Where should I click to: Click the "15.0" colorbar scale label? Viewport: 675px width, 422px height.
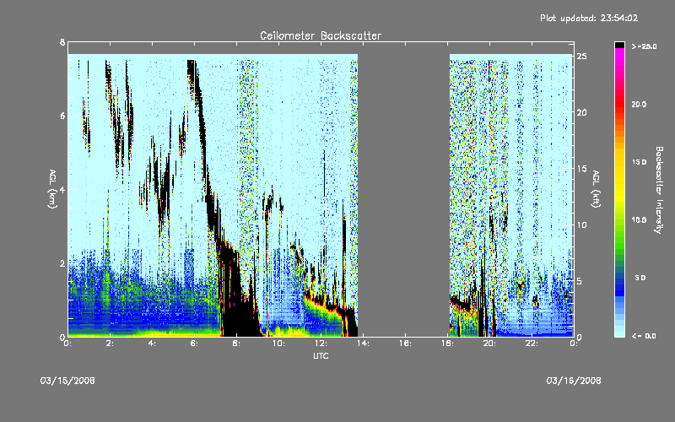(x=639, y=162)
